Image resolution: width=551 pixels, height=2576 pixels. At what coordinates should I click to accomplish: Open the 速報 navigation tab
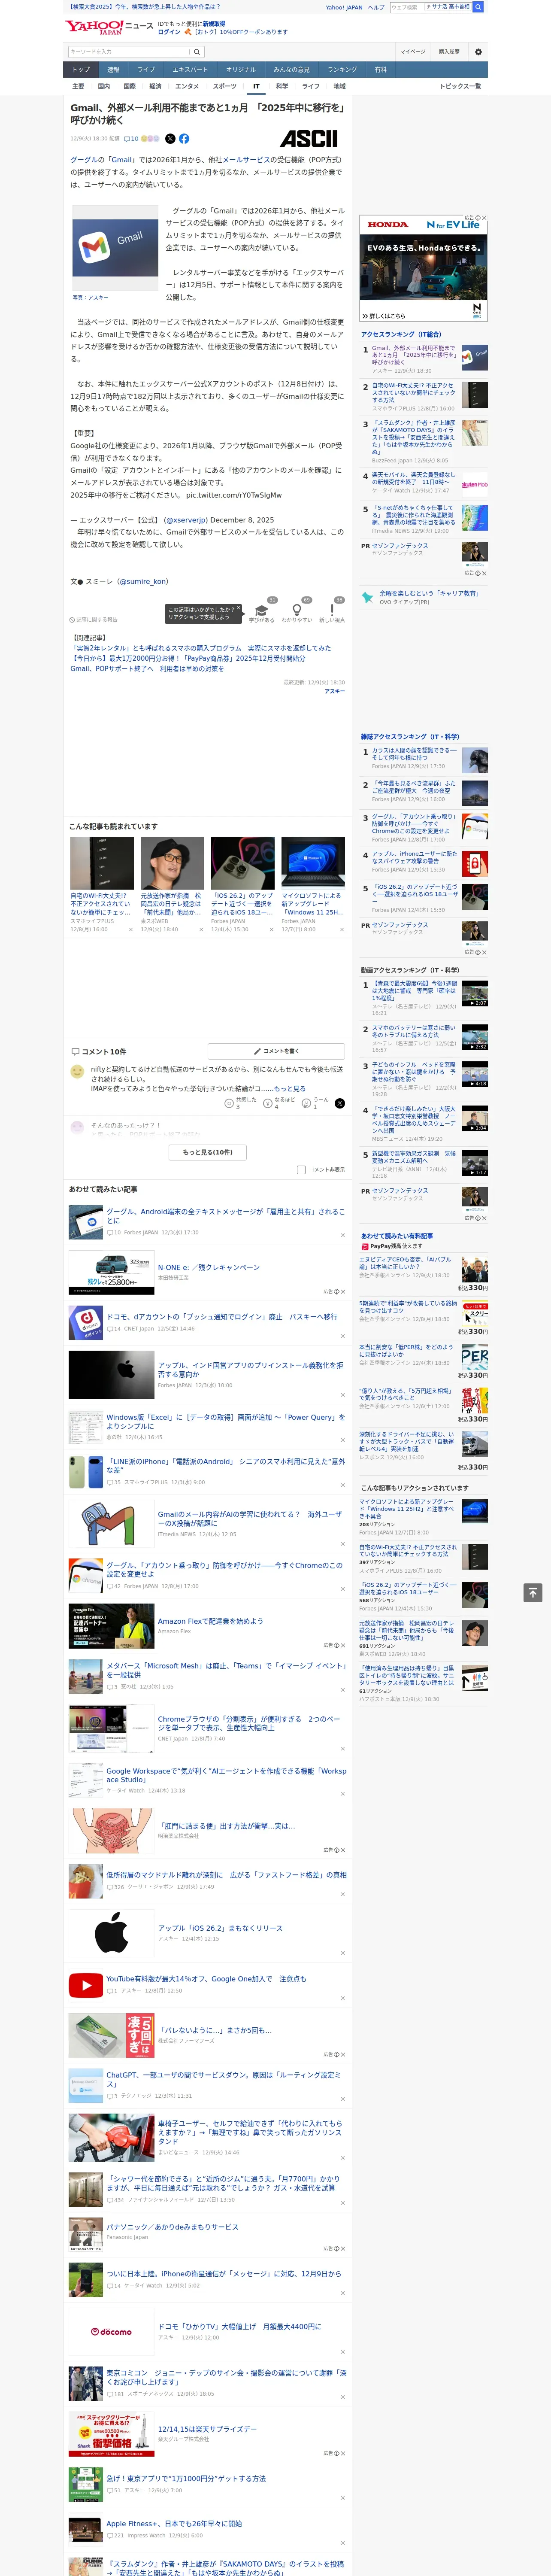[x=113, y=70]
